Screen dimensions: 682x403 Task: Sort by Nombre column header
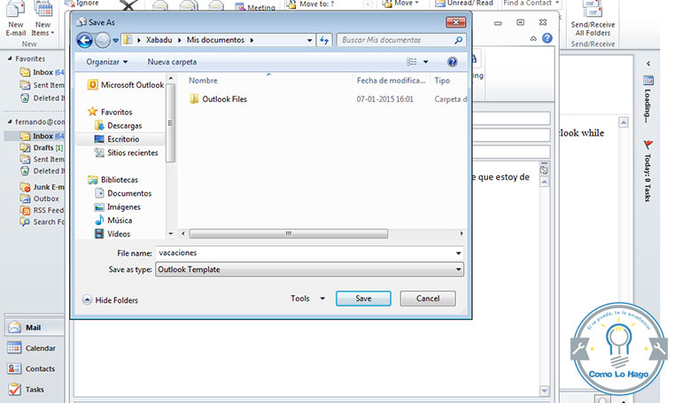(203, 81)
